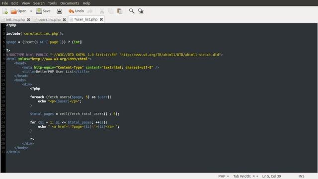Click the Redo arrow icon
318x179 pixels.
pyautogui.click(x=90, y=11)
